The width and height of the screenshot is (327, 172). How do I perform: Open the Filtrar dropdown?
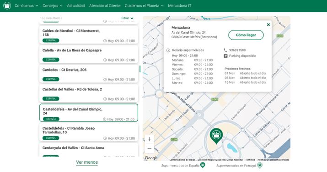coord(127,18)
